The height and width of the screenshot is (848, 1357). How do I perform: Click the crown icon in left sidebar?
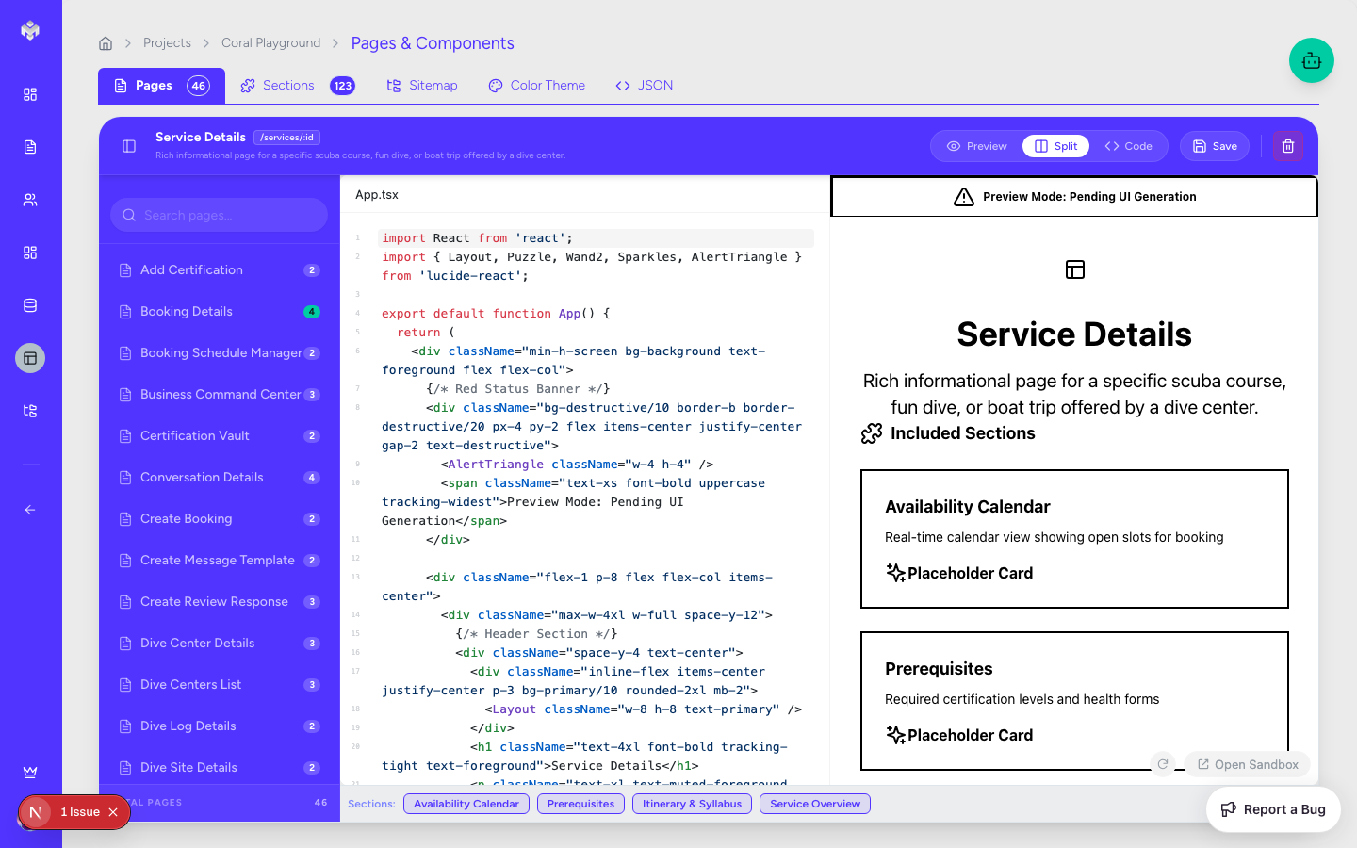click(x=30, y=772)
